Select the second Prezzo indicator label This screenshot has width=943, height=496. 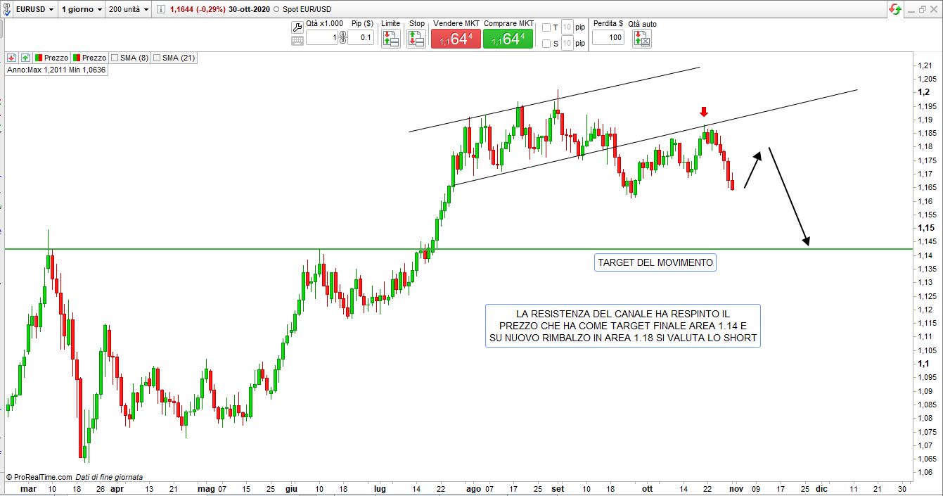[x=89, y=58]
